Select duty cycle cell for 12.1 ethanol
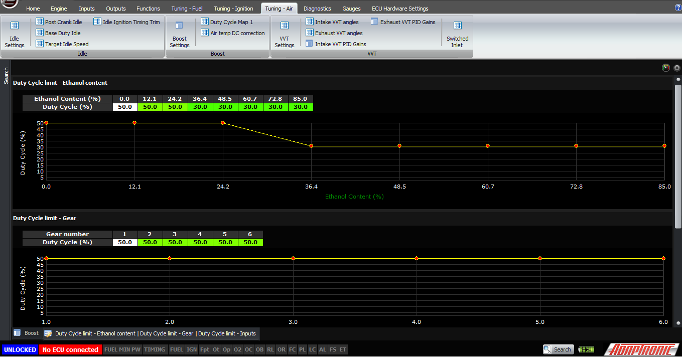Viewport: 682px width, 358px height. coord(150,107)
